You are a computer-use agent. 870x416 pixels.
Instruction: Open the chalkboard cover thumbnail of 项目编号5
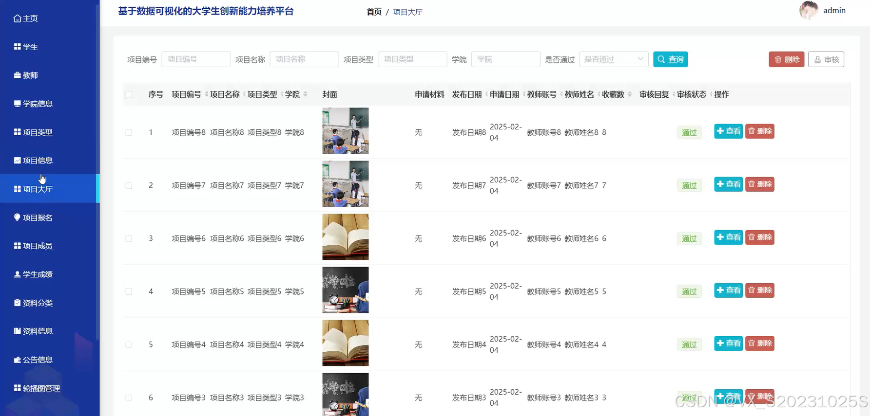coord(345,290)
